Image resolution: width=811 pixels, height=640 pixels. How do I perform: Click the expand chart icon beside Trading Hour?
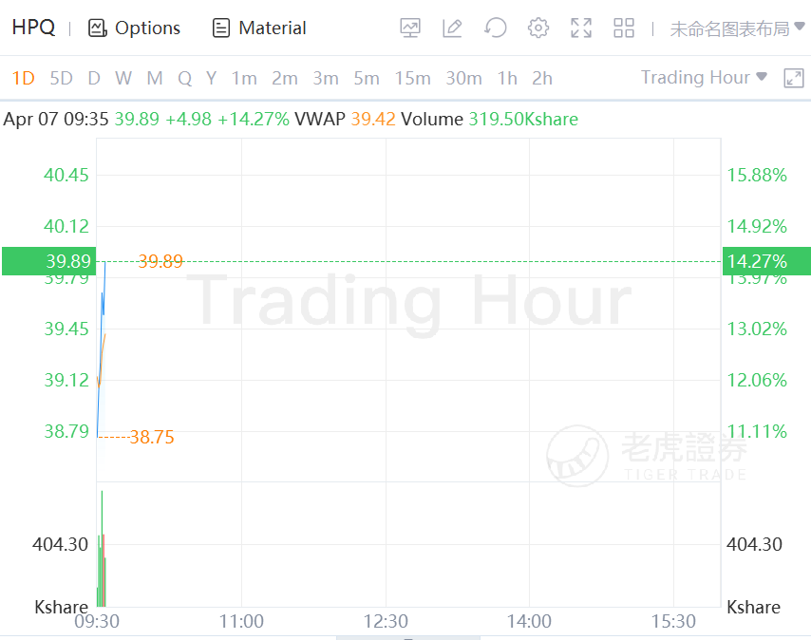[794, 78]
